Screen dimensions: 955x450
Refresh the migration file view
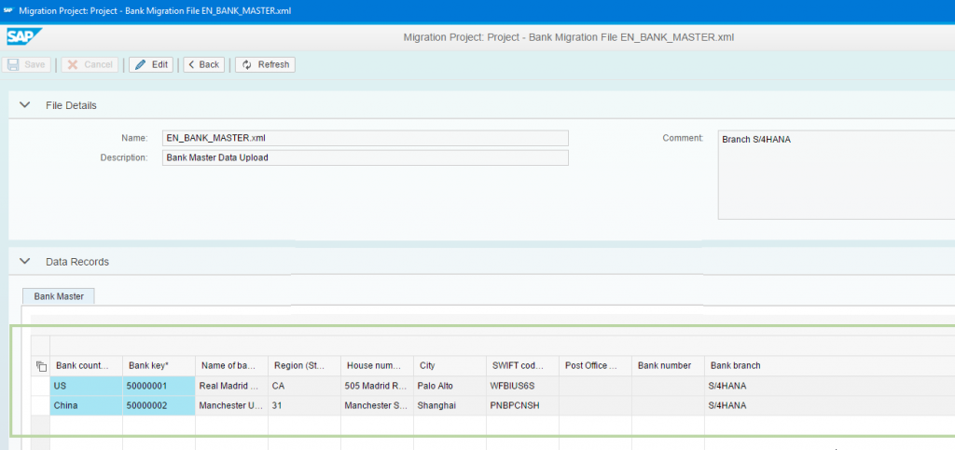(266, 64)
